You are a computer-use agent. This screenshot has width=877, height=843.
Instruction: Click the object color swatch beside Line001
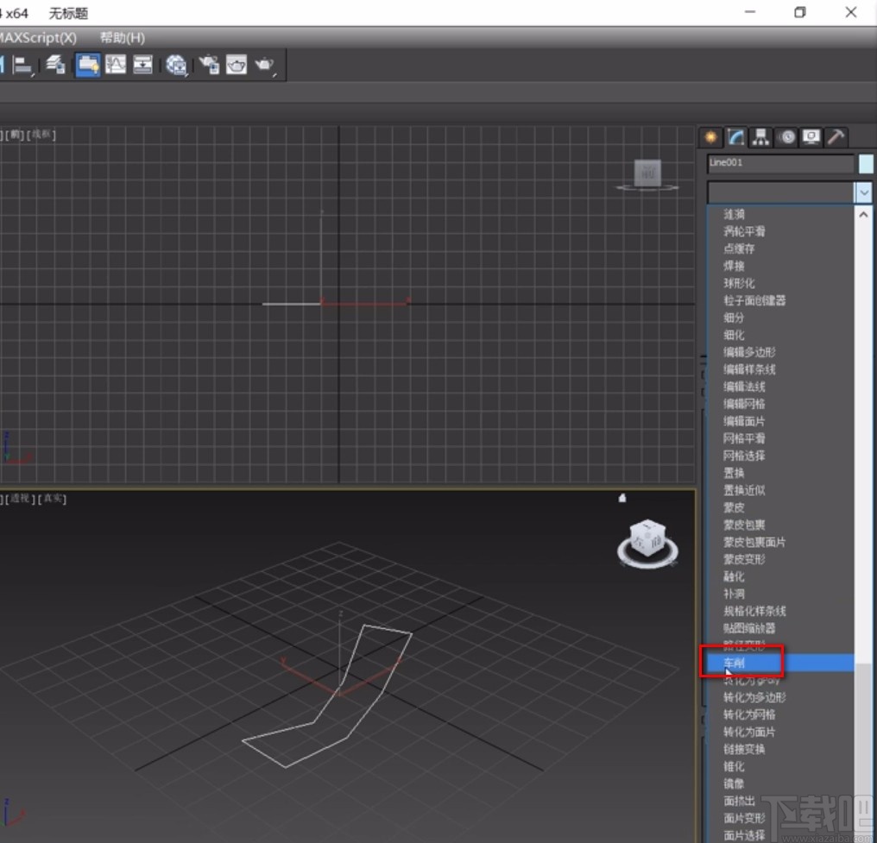click(867, 164)
